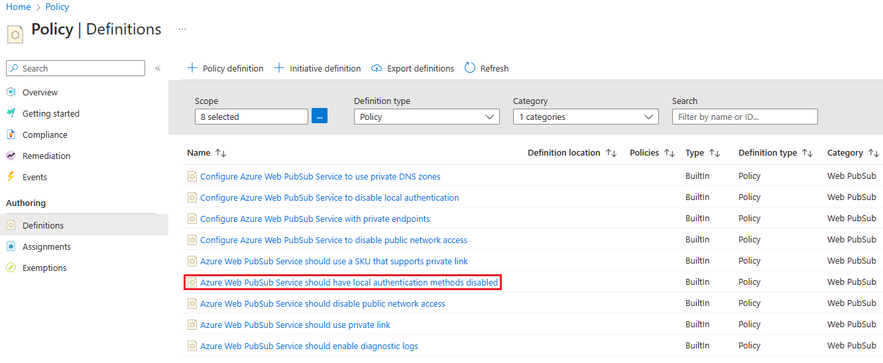
Task: Open Remediation menu item
Action: click(46, 156)
